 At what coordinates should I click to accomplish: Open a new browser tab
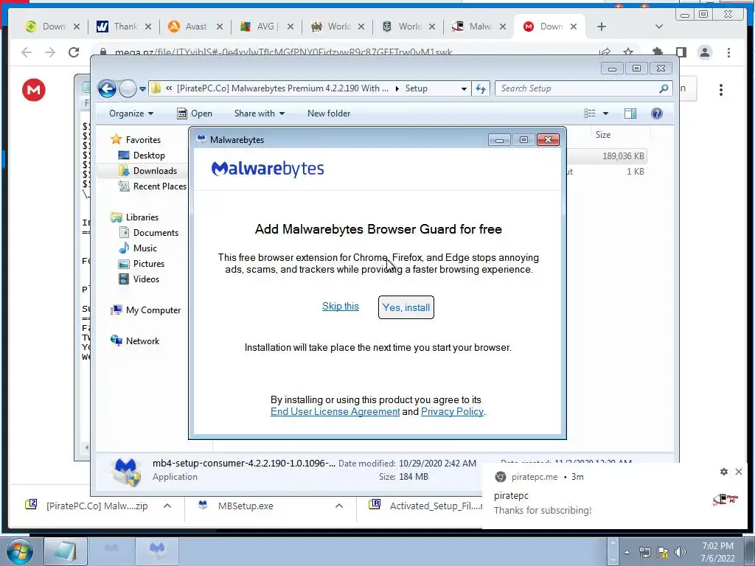click(x=602, y=27)
